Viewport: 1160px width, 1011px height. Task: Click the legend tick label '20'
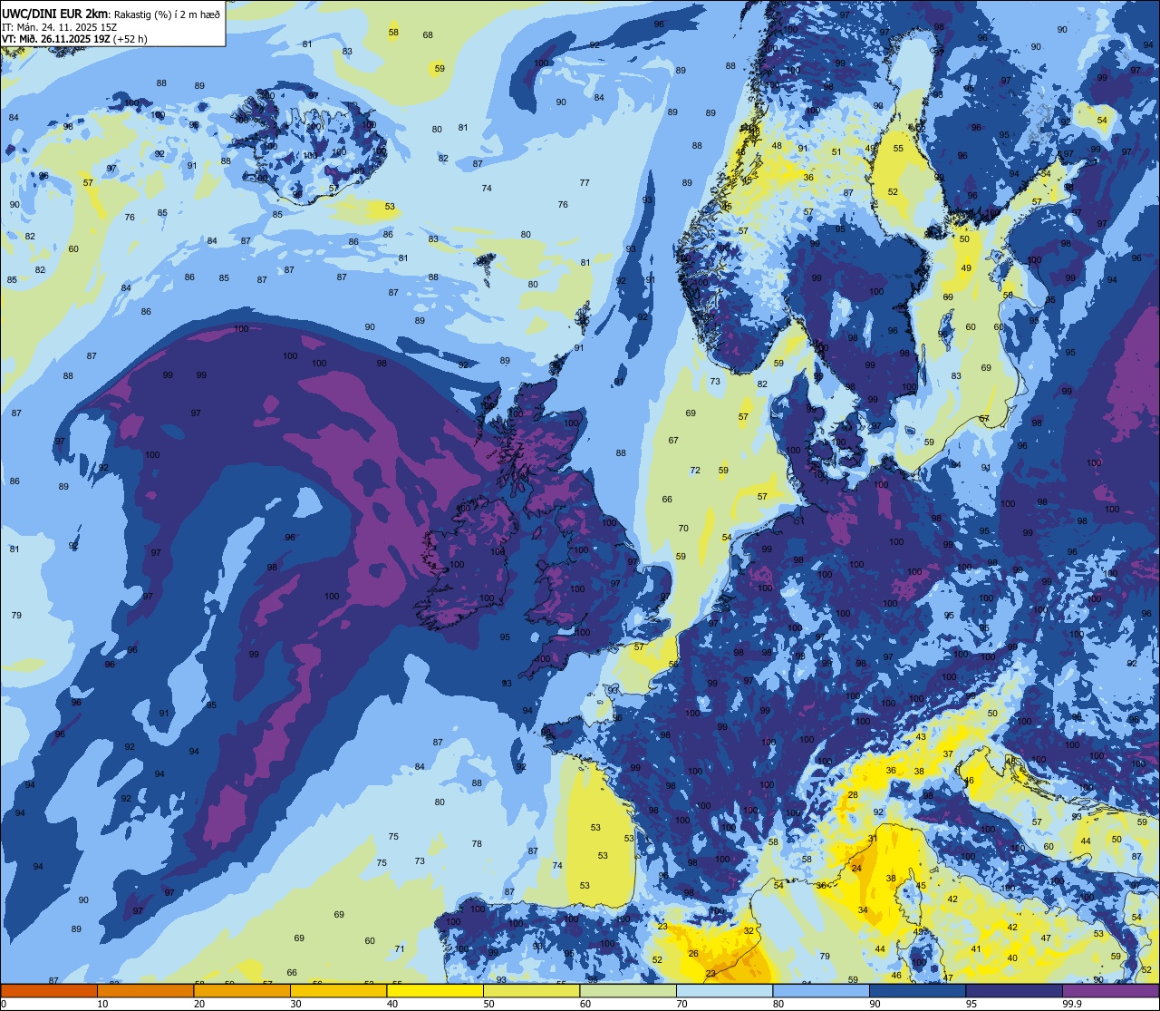(x=199, y=1004)
